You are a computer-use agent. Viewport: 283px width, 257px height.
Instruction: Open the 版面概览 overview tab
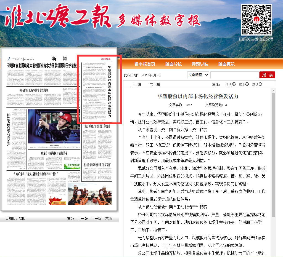click(x=226, y=64)
